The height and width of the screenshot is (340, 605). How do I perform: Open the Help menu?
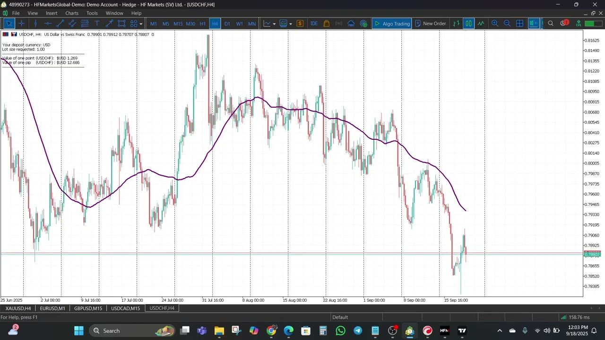136,13
